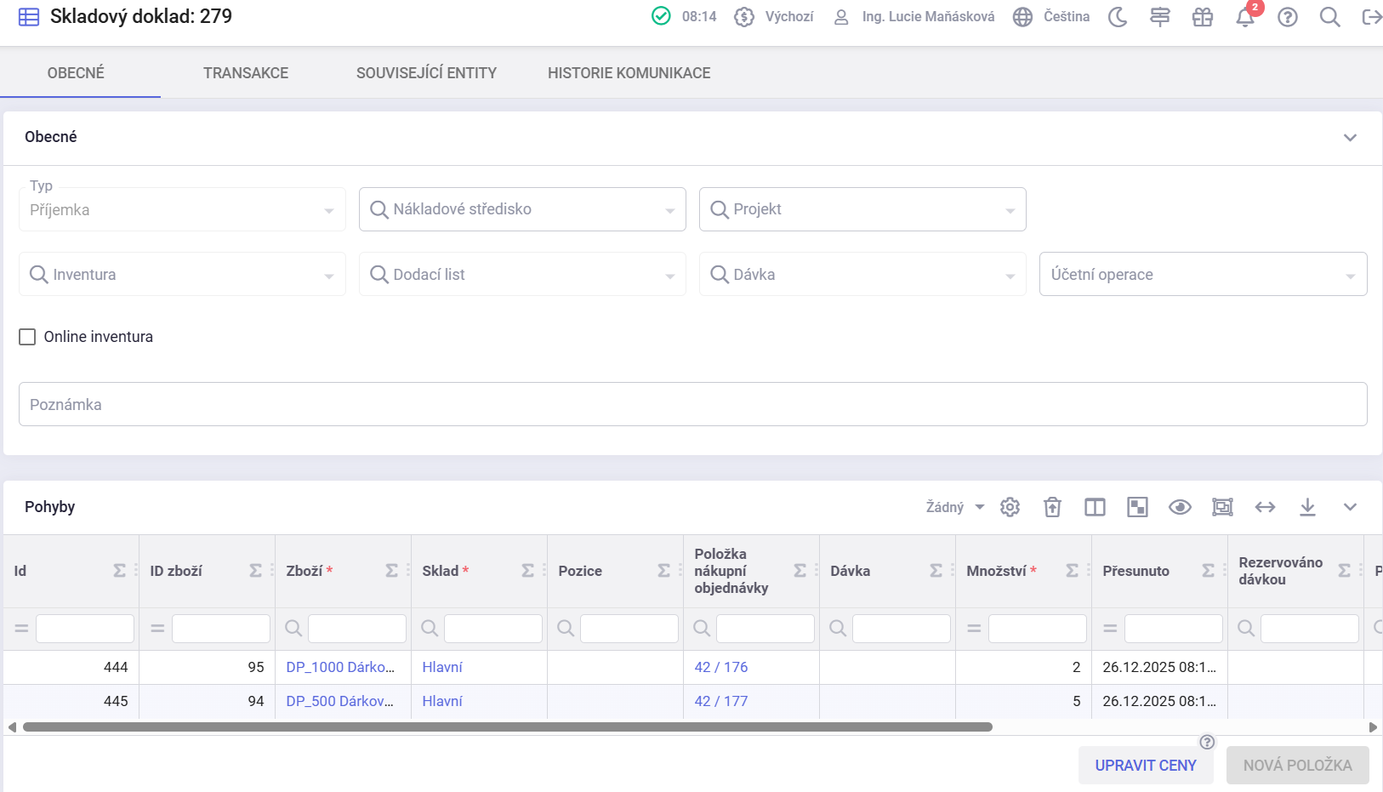Download the Pohyby table data

tap(1307, 507)
